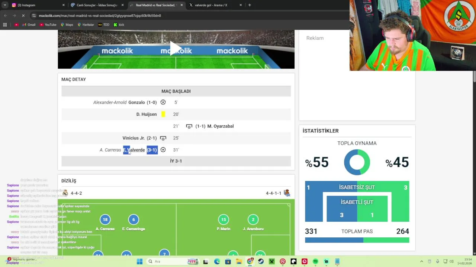
Task: Click the Real Sociedad crest beside 4-4-1-1
Action: click(x=287, y=193)
